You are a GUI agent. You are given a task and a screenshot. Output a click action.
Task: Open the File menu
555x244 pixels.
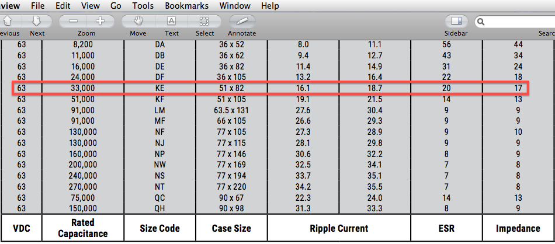(38, 6)
